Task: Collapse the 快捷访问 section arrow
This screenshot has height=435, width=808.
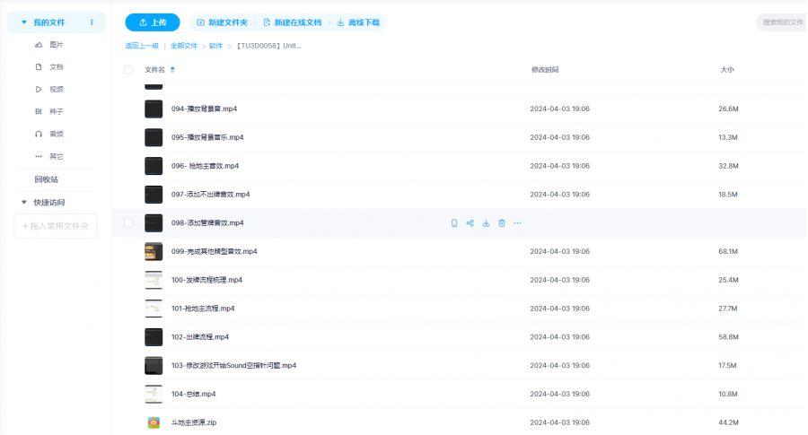Action: (23, 203)
